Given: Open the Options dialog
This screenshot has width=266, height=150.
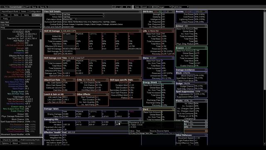Looking at the screenshot, I should click(x=5, y=143).
